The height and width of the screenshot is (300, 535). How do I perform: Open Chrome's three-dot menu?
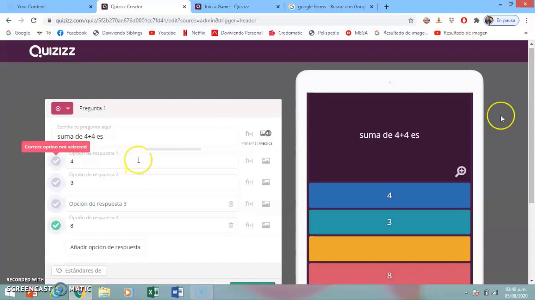point(527,20)
